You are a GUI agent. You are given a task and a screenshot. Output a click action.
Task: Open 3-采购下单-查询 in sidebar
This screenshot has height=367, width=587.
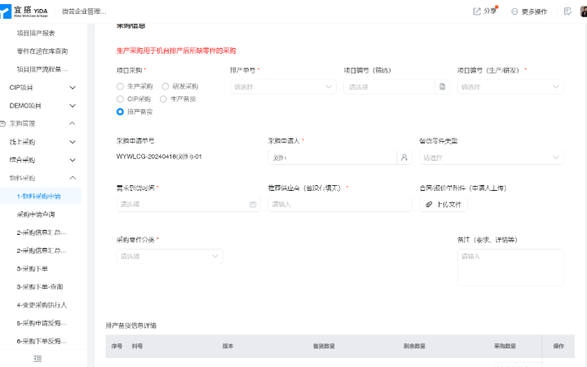40,287
